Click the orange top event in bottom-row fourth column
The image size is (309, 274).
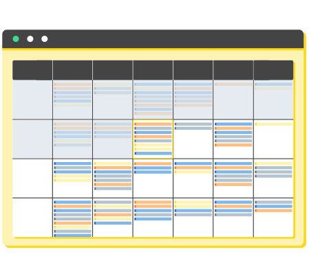tap(153, 202)
